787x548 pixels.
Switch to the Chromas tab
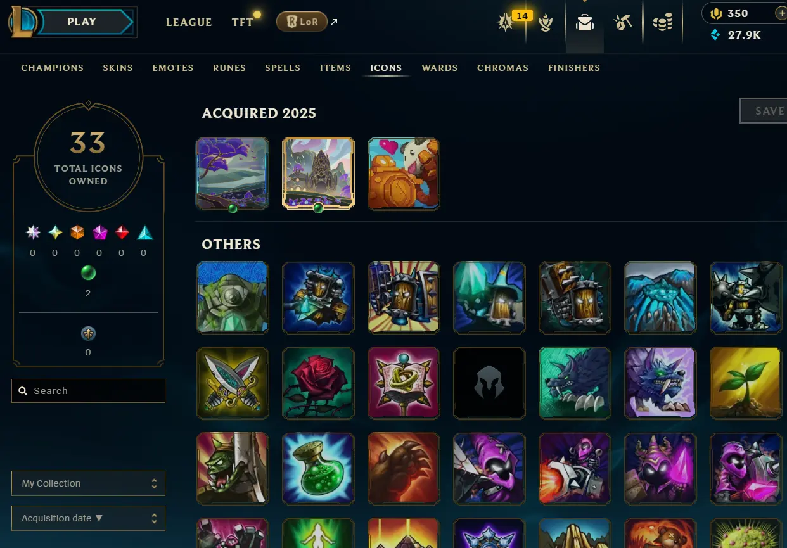502,68
